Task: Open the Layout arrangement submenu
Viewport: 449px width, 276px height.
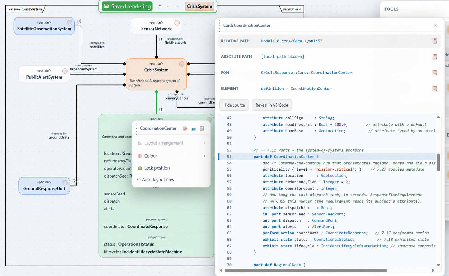Action: 171,143
